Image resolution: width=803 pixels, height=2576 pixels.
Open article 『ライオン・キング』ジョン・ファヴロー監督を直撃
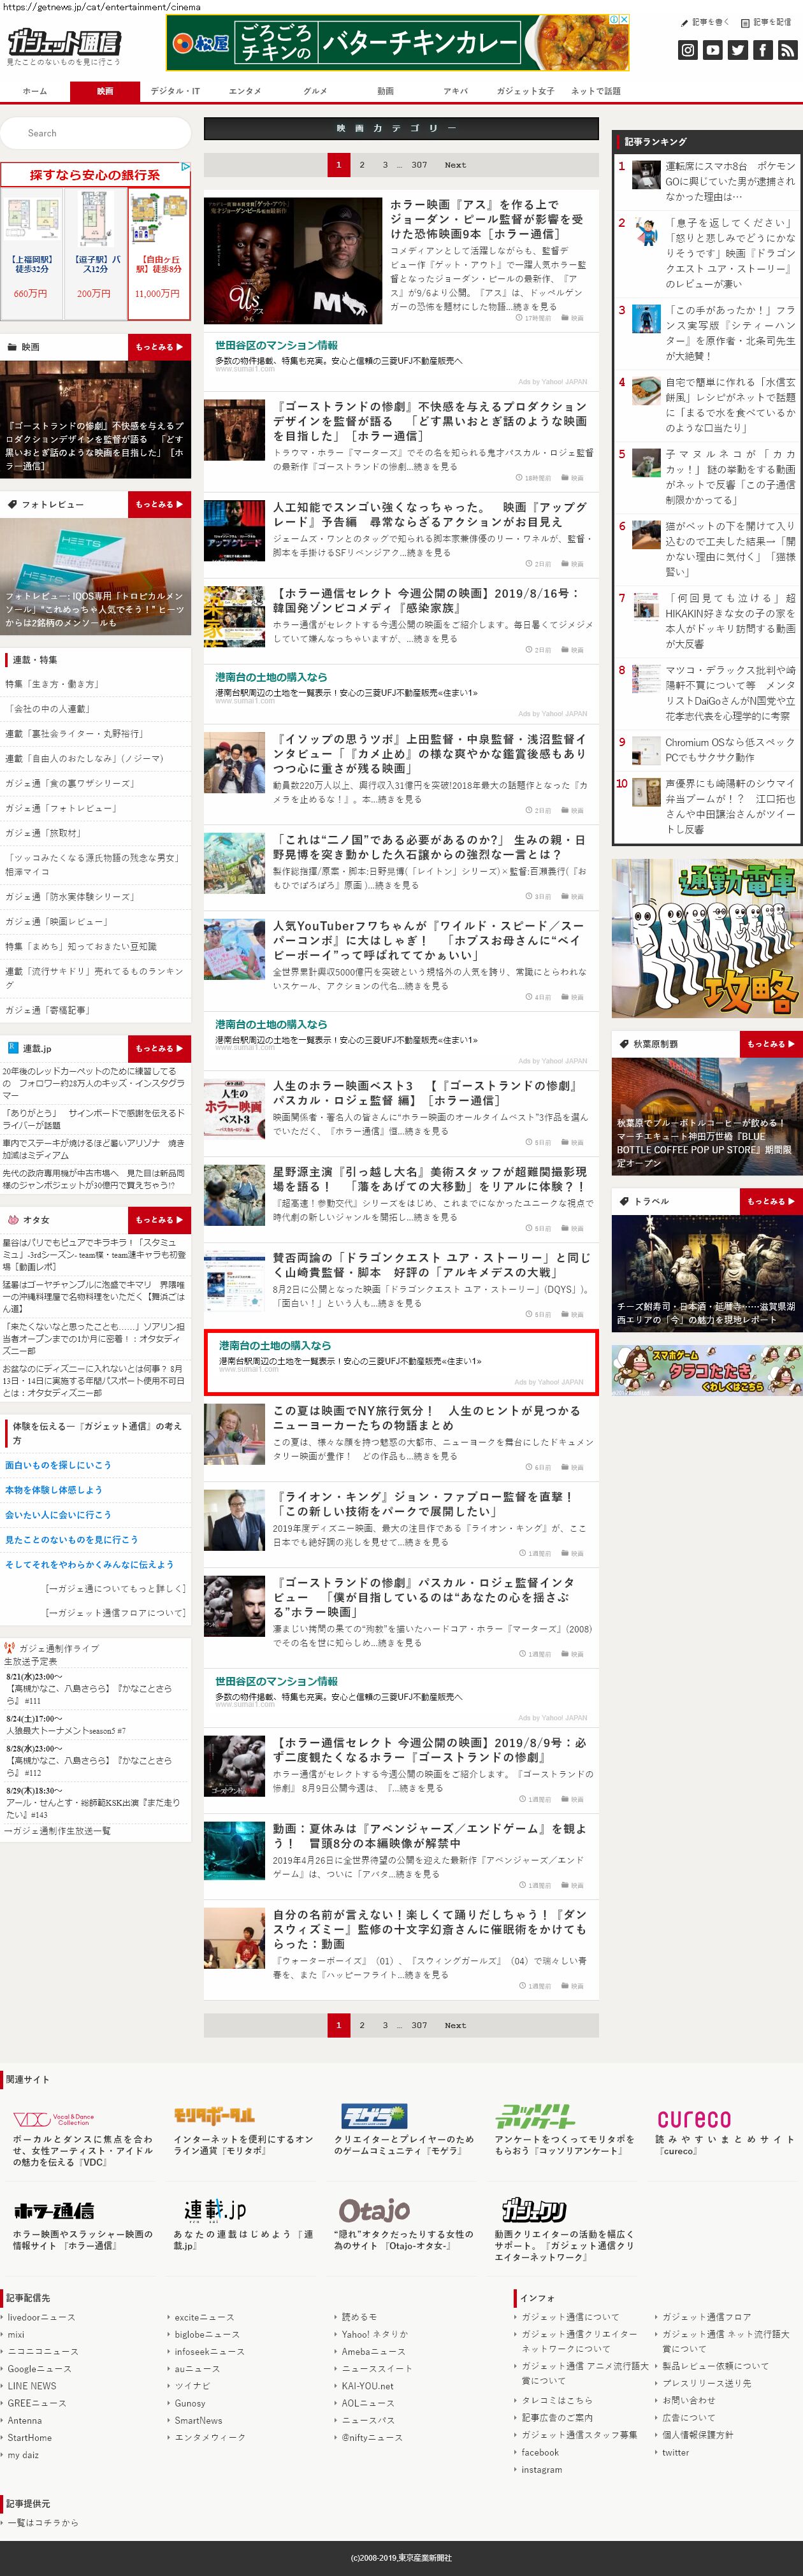pyautogui.click(x=424, y=1504)
